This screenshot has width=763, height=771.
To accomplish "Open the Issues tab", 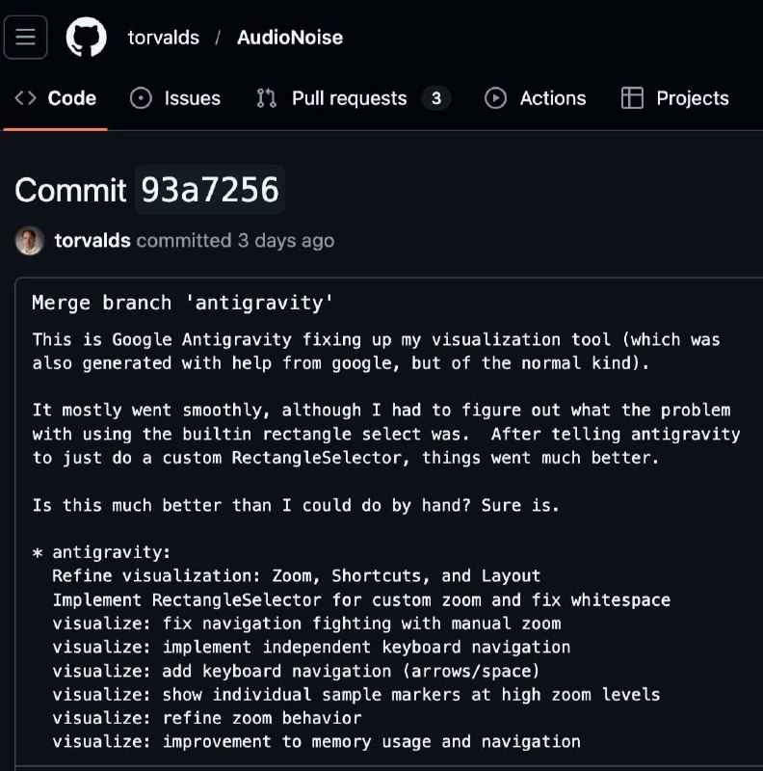I will [192, 98].
